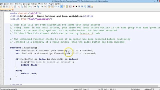Viewport: 160px width, 90px height.
Task: Click the macro Playback icon
Action: (79, 7)
